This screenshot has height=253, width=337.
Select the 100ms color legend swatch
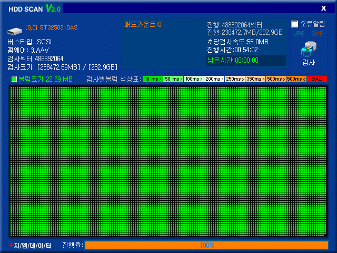[x=194, y=79]
